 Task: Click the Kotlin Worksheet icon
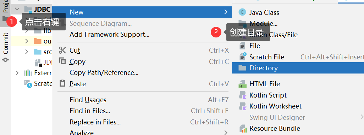tap(242, 106)
